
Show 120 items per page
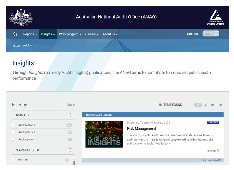pos(219,105)
